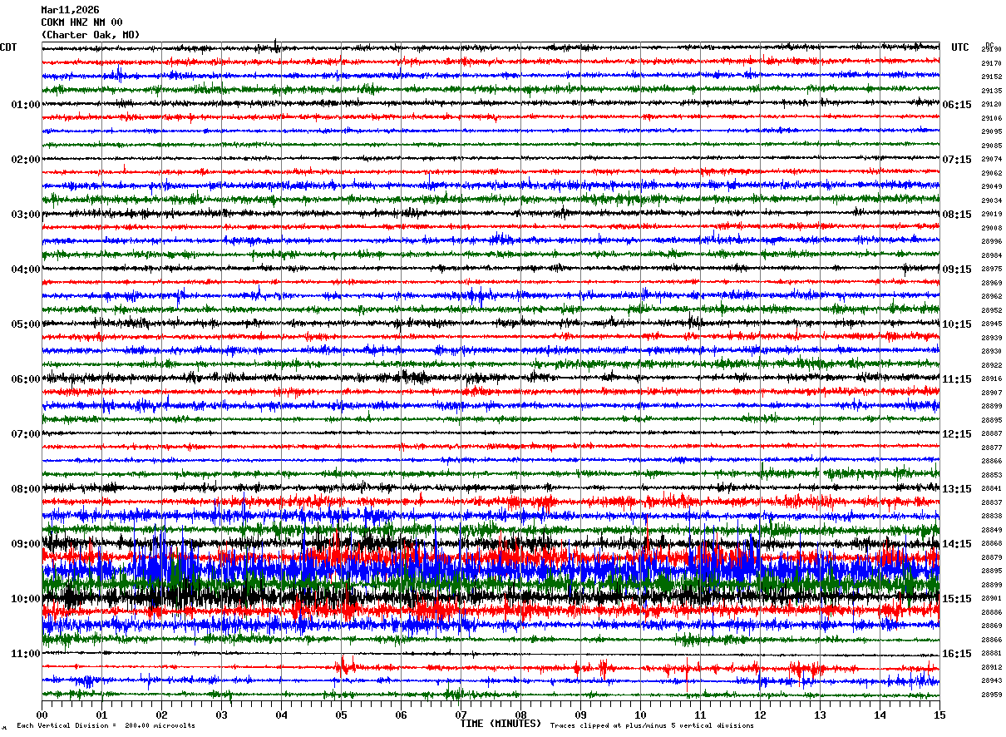Click the DC offset value '29019'
Screen dimensions: 1006x737
992,214
